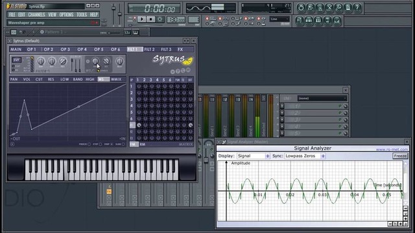Show the mixer window icon
This screenshot has width=415, height=233.
click(337, 21)
